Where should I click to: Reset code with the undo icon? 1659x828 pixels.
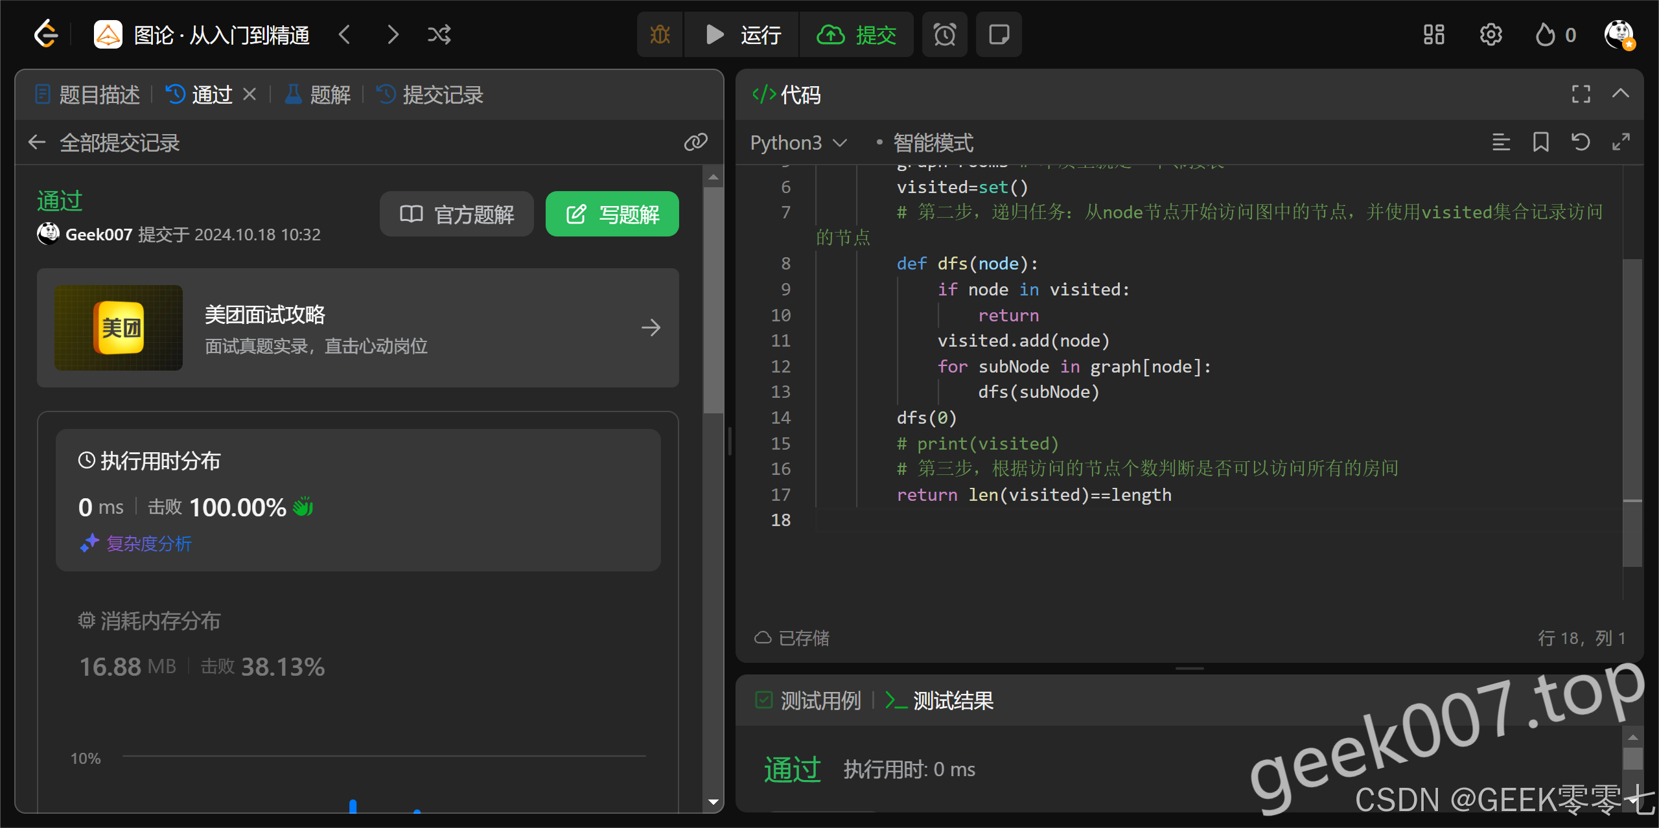tap(1581, 142)
